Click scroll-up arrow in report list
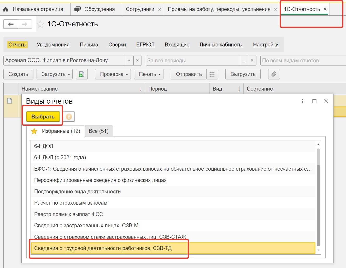Viewport: 346px width, 268px height. click(318, 144)
